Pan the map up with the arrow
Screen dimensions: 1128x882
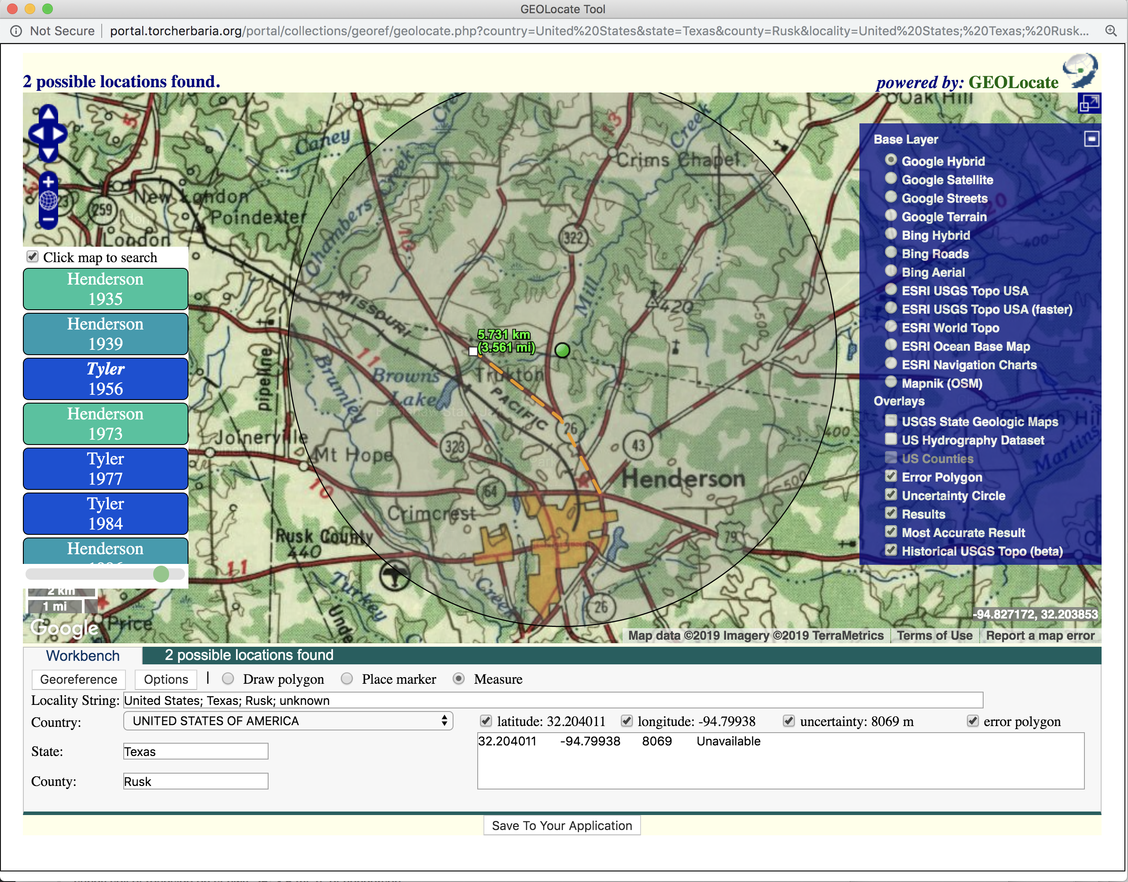[x=48, y=114]
